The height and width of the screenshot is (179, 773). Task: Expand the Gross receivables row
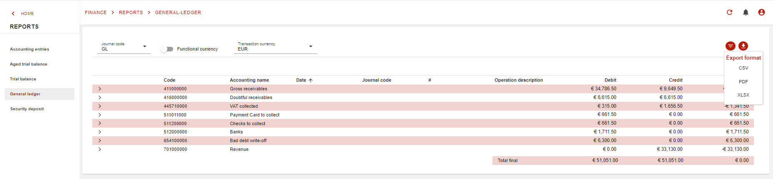[99, 89]
